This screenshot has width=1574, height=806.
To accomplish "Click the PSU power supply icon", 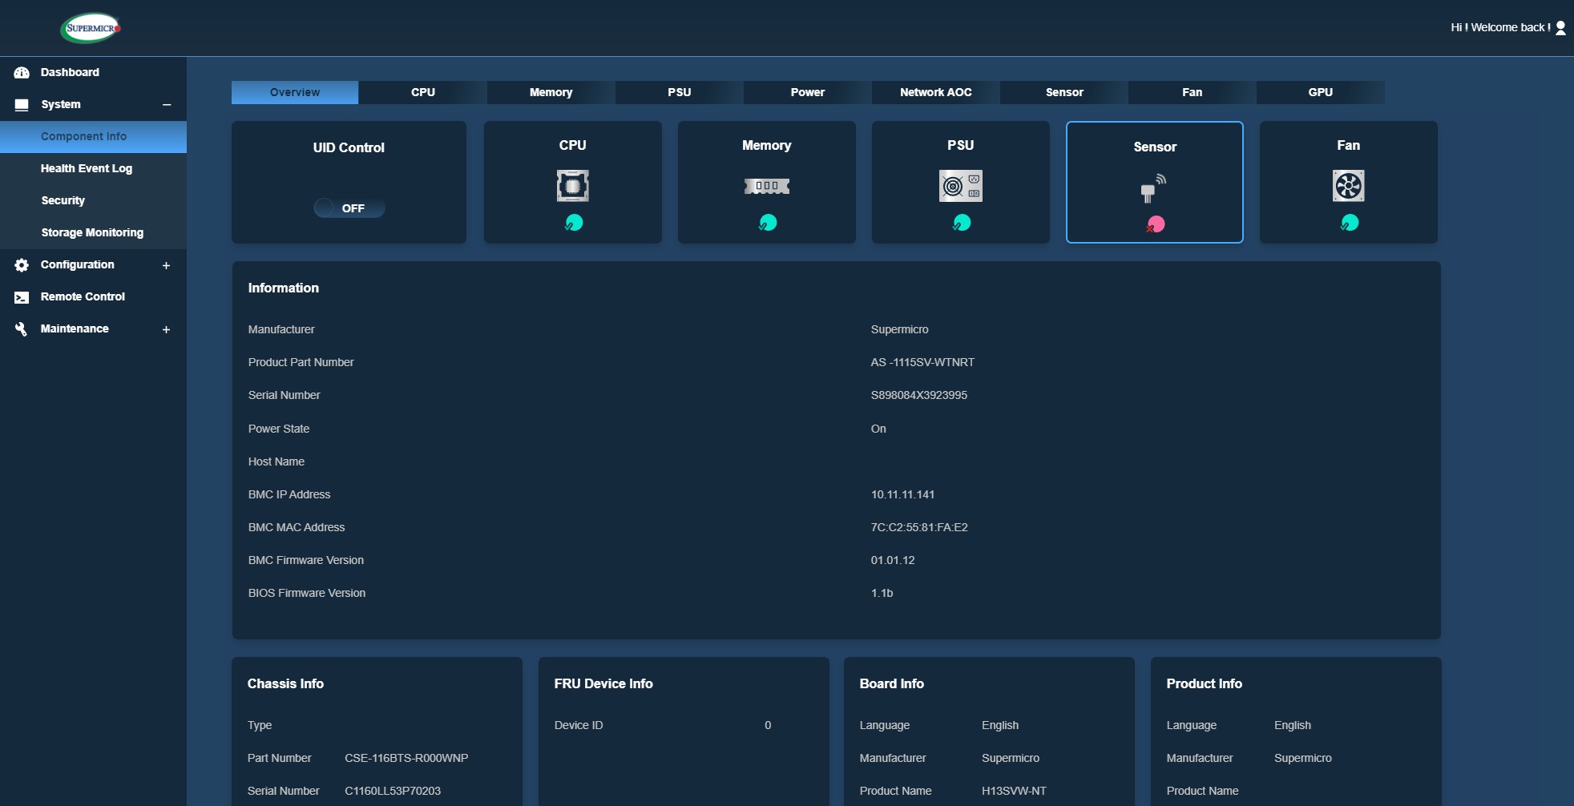I will click(961, 186).
